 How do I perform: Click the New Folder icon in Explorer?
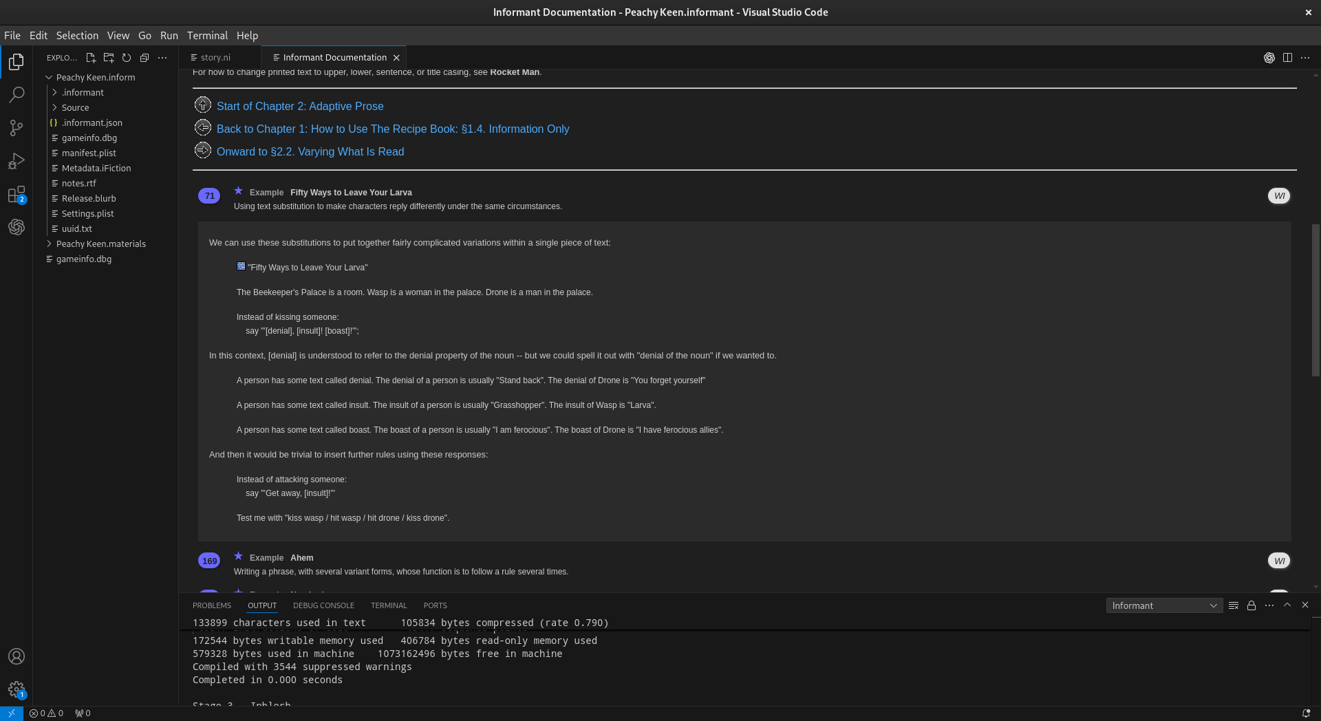click(109, 58)
